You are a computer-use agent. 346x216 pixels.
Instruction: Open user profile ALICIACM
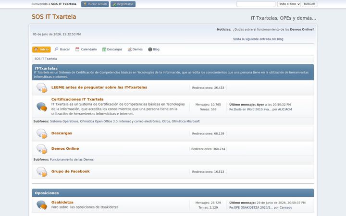click(x=285, y=109)
